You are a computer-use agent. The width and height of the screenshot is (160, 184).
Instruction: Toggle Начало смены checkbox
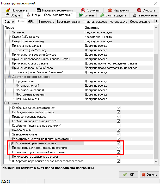(x=119, y=130)
